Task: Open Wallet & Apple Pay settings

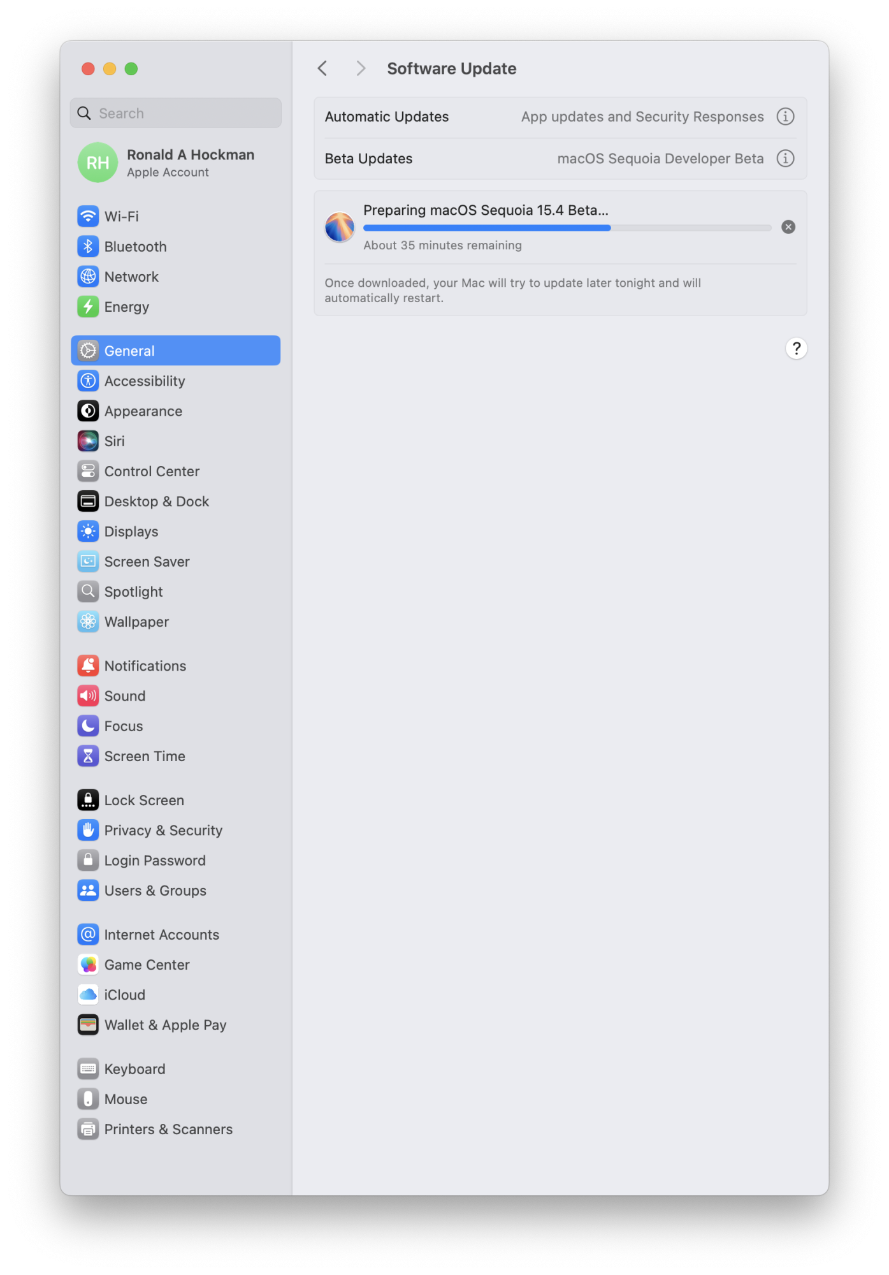Action: click(x=175, y=1024)
